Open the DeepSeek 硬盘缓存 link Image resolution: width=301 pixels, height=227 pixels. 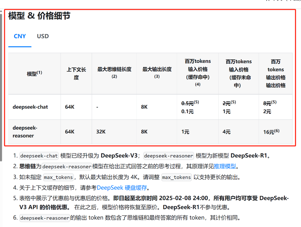click(x=122, y=188)
